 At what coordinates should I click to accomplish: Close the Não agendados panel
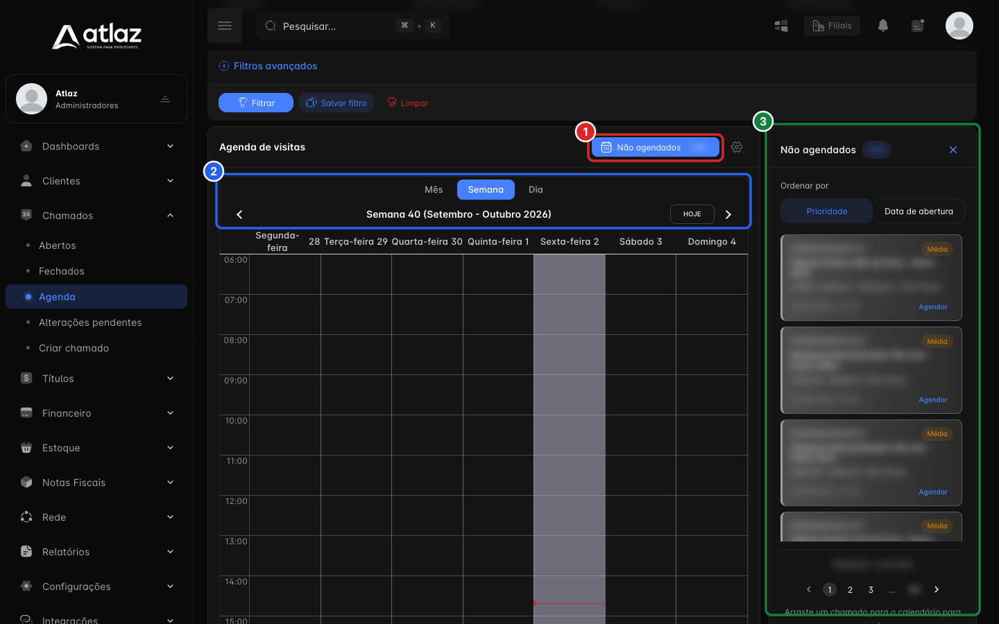953,150
